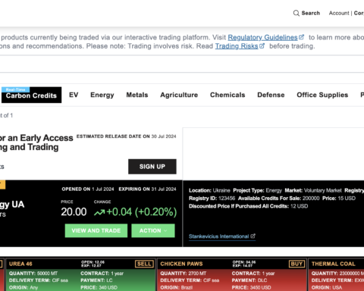Switch to the EV tab
This screenshot has width=364, height=291.
74,95
